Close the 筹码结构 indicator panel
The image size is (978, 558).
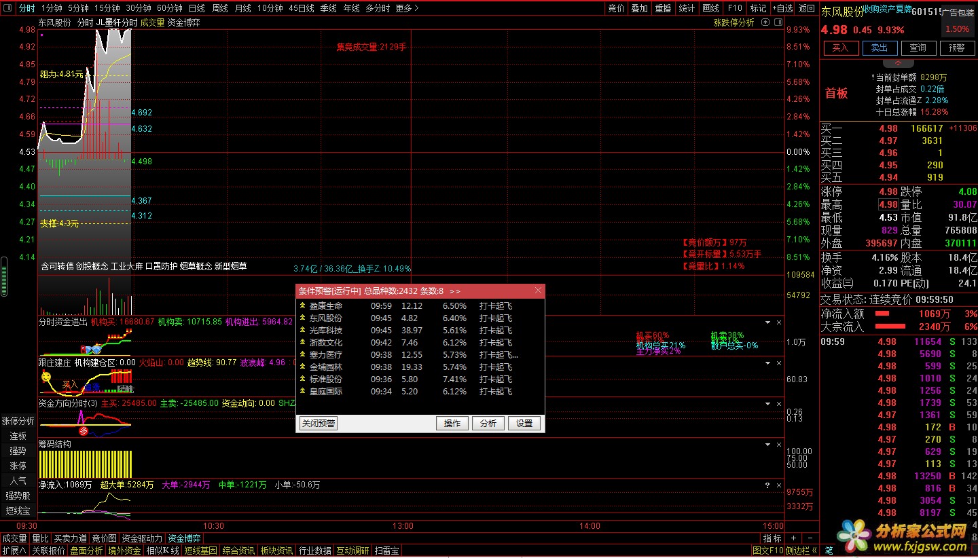[779, 445]
